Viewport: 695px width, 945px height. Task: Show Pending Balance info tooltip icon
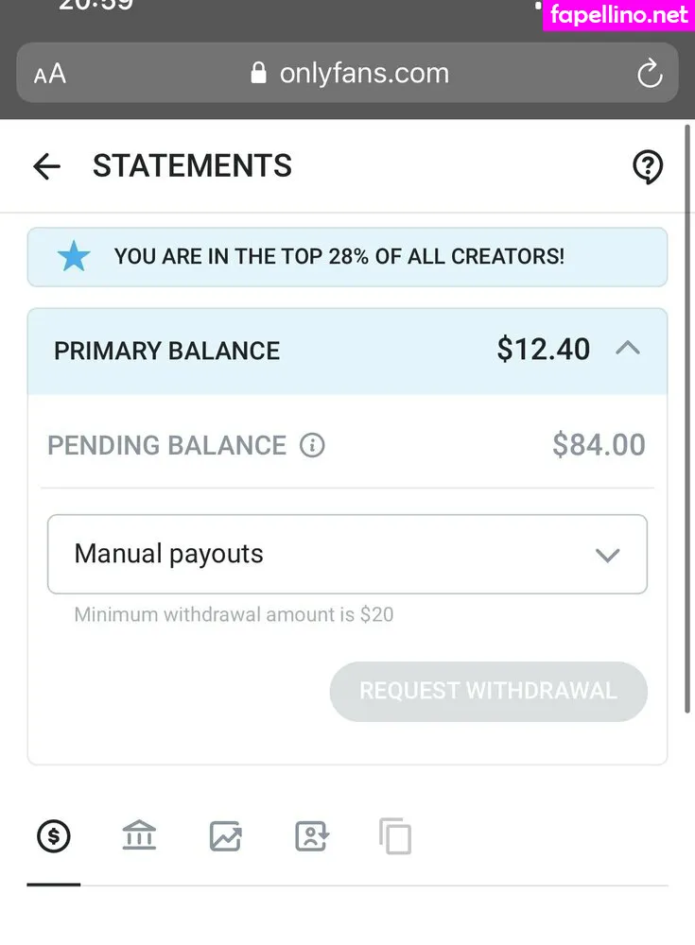pos(312,445)
